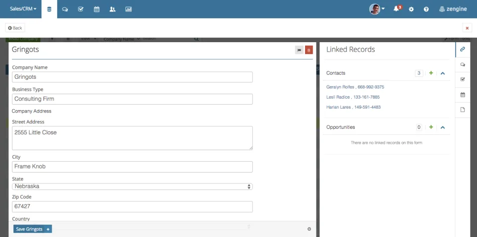Open the State dropdown showing Nebraska
Image resolution: width=477 pixels, height=237 pixels.
(132, 186)
